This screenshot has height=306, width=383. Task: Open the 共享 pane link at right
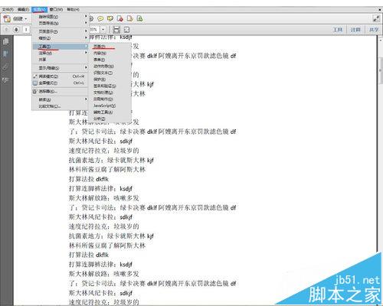[374, 30]
